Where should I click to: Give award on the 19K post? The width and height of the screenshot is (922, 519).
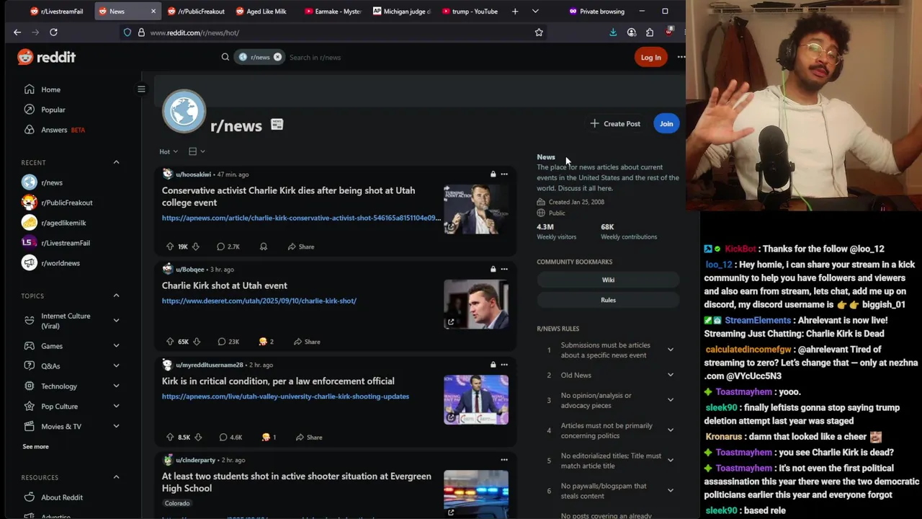pyautogui.click(x=264, y=247)
